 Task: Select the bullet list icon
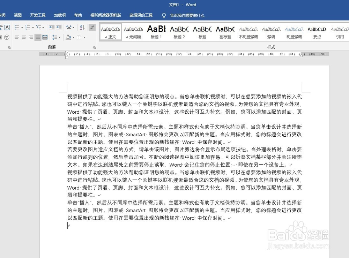(17, 28)
